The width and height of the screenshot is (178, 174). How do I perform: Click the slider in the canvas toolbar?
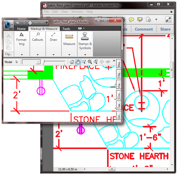(x=54, y=62)
